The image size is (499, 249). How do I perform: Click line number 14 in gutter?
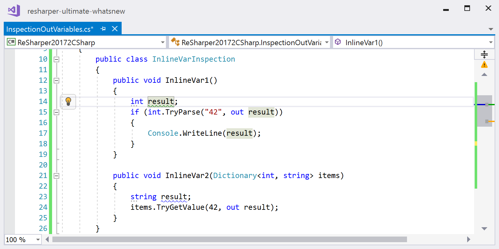pos(43,101)
